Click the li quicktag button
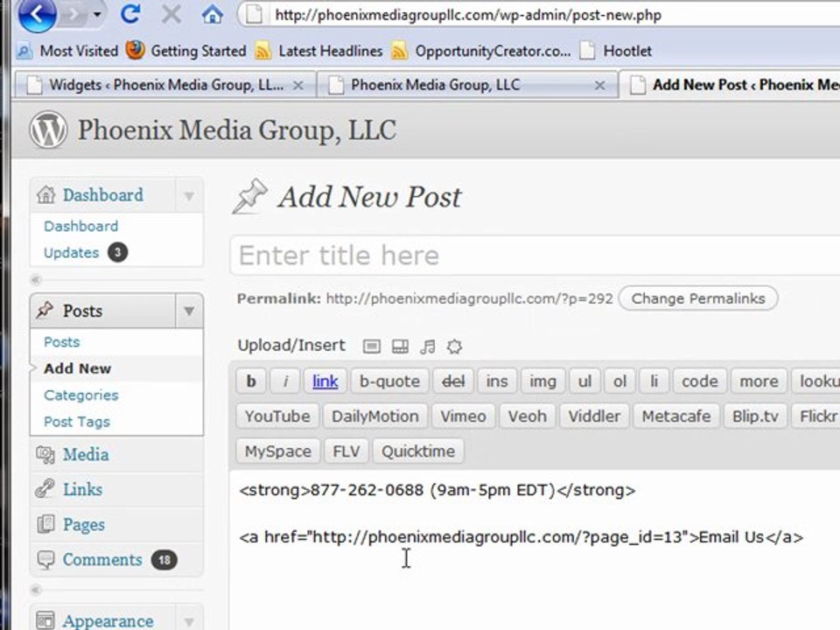 pos(654,381)
